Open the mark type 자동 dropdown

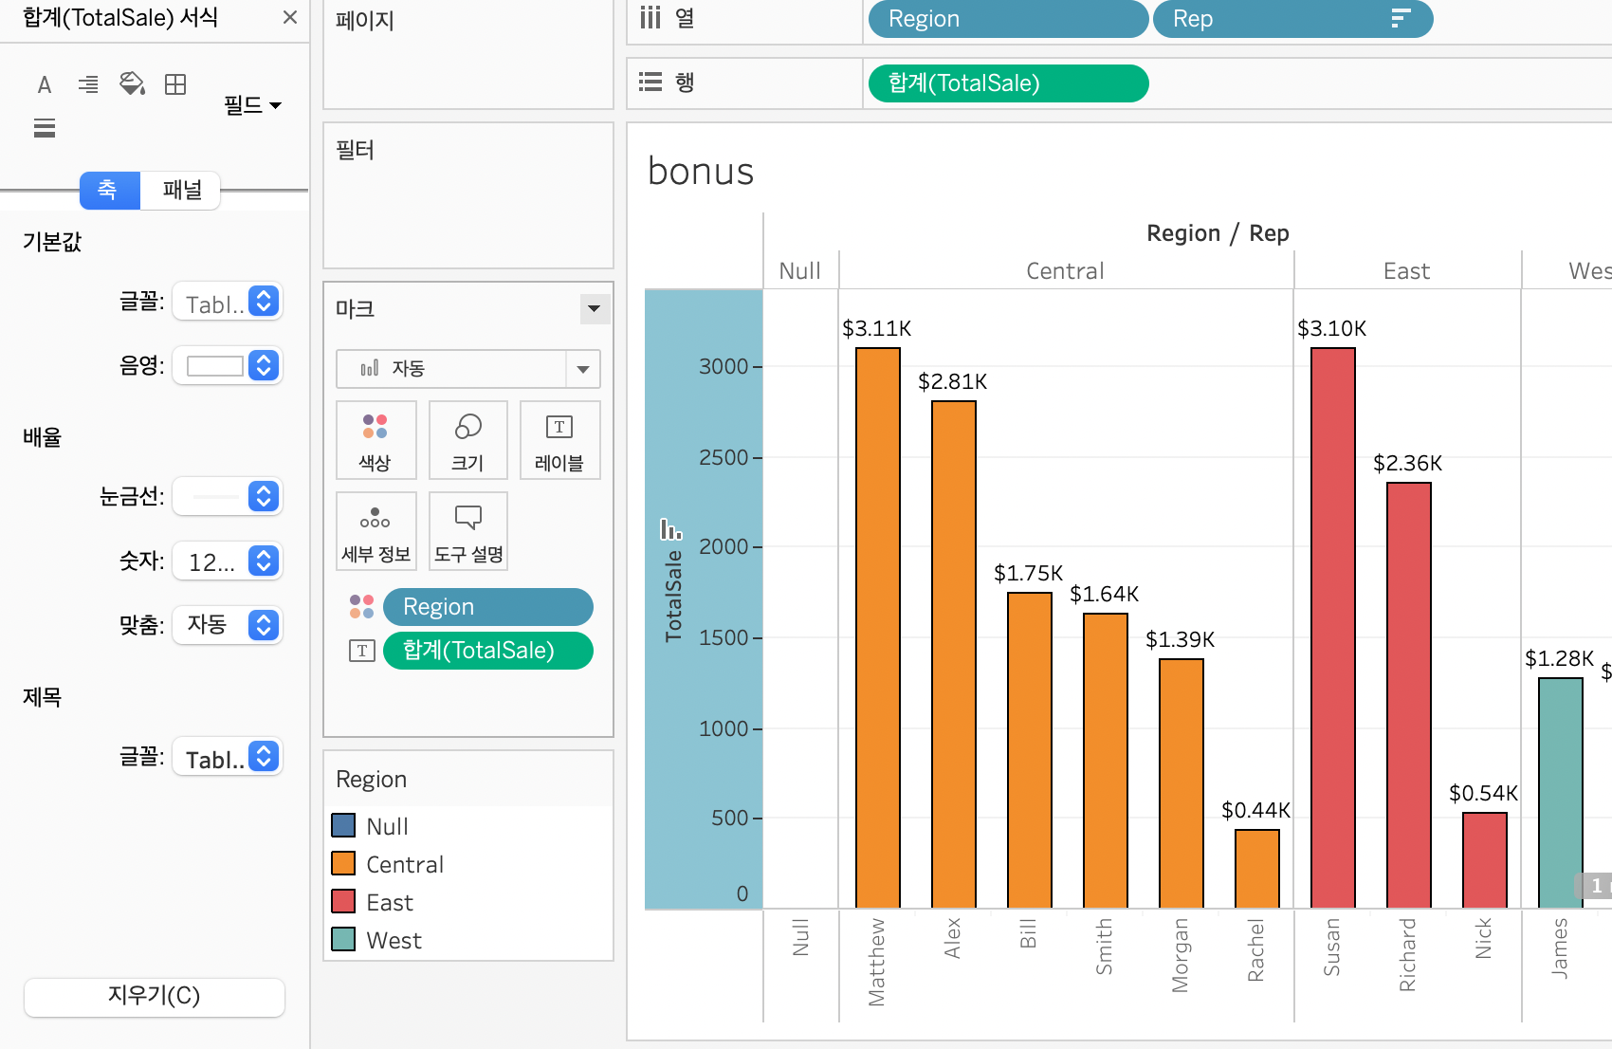(468, 369)
